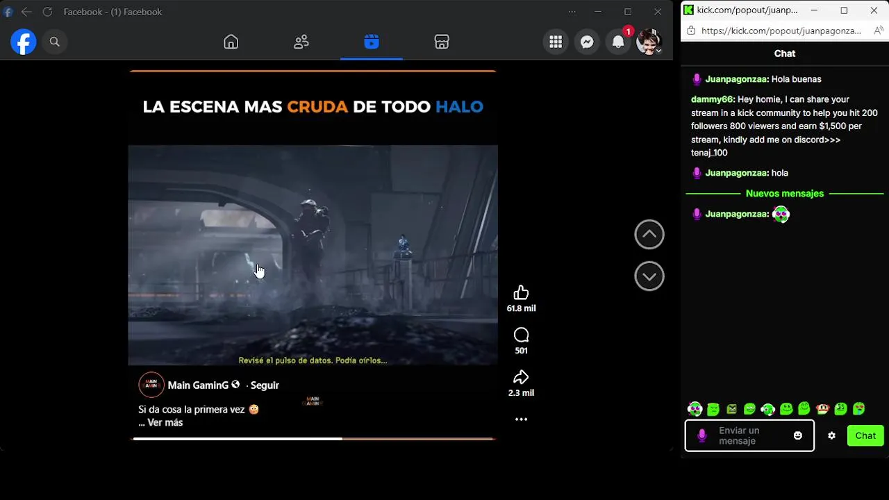Viewport: 889px width, 500px height.
Task: Open reel comments bubble icon
Action: pyautogui.click(x=521, y=335)
